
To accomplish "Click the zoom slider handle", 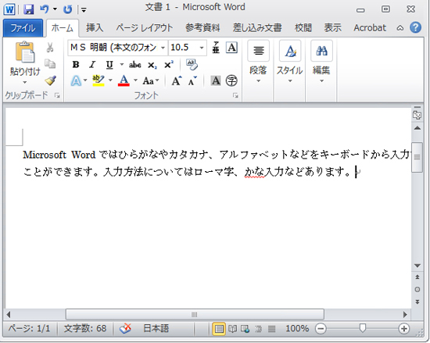I will pos(363,328).
